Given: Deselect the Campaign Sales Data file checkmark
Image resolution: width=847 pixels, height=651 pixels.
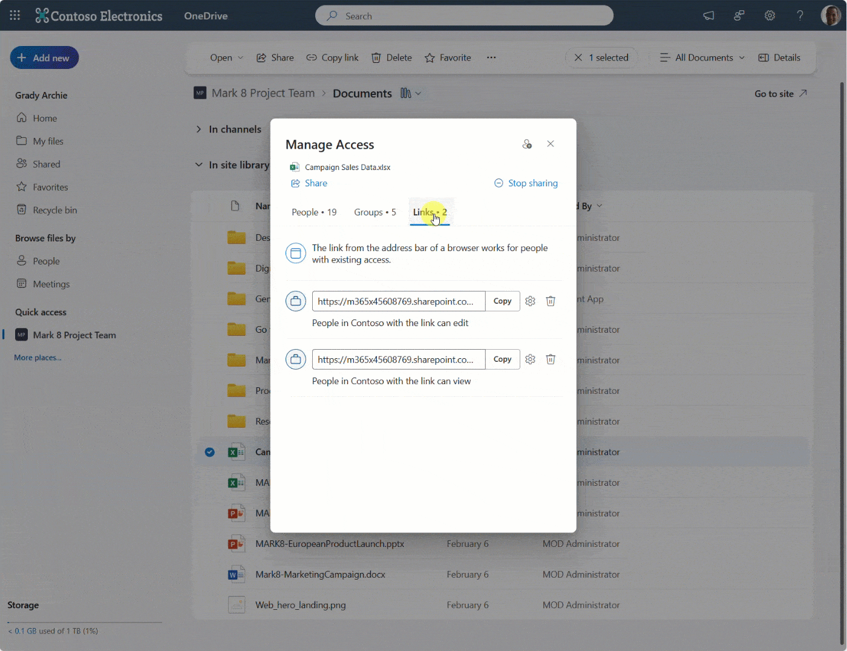Looking at the screenshot, I should [209, 452].
